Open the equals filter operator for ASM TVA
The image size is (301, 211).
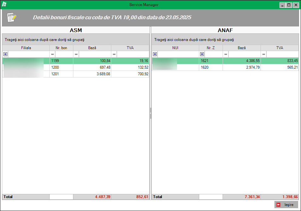(114, 54)
